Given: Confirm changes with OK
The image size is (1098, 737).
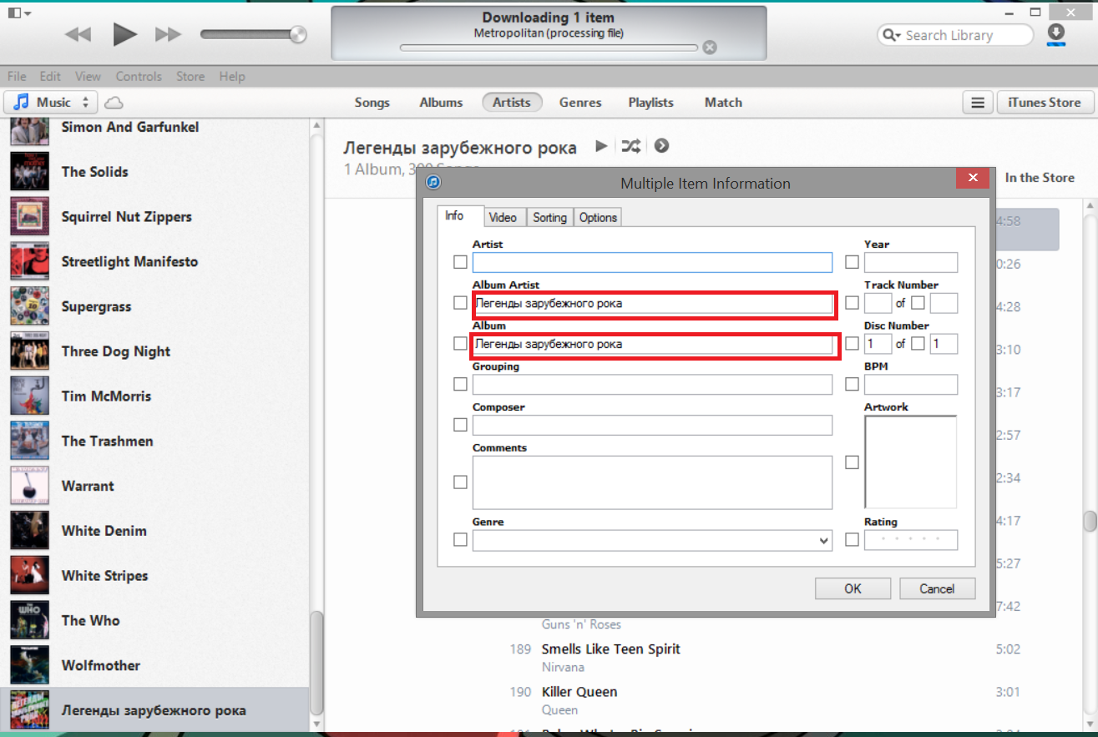Looking at the screenshot, I should 853,588.
